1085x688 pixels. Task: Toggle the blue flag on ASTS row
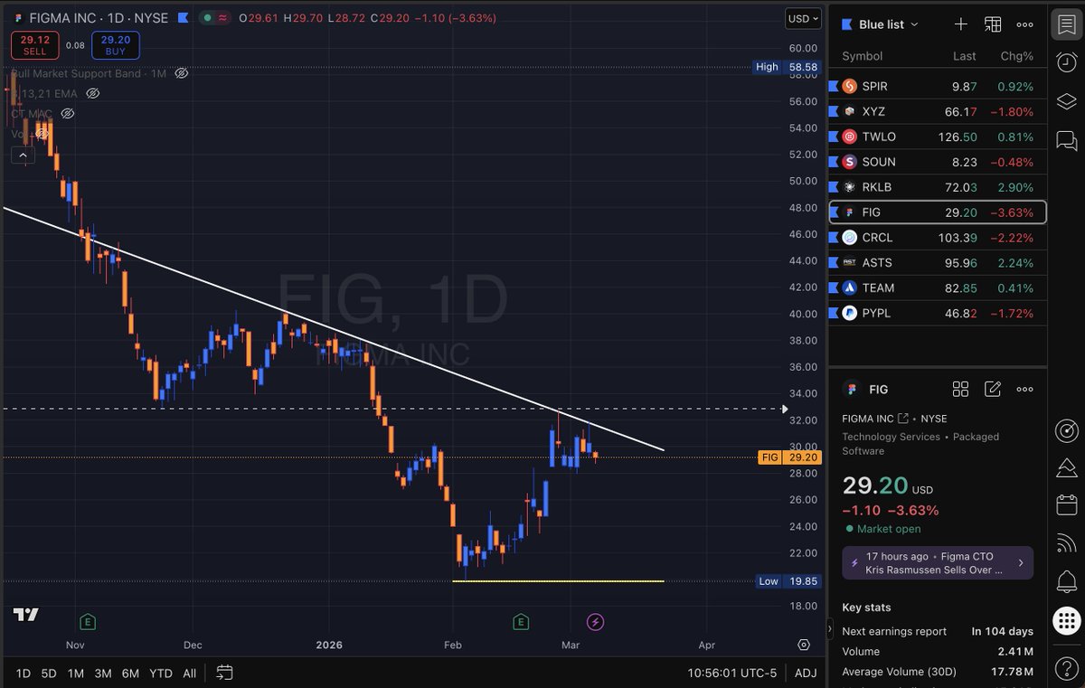[834, 263]
